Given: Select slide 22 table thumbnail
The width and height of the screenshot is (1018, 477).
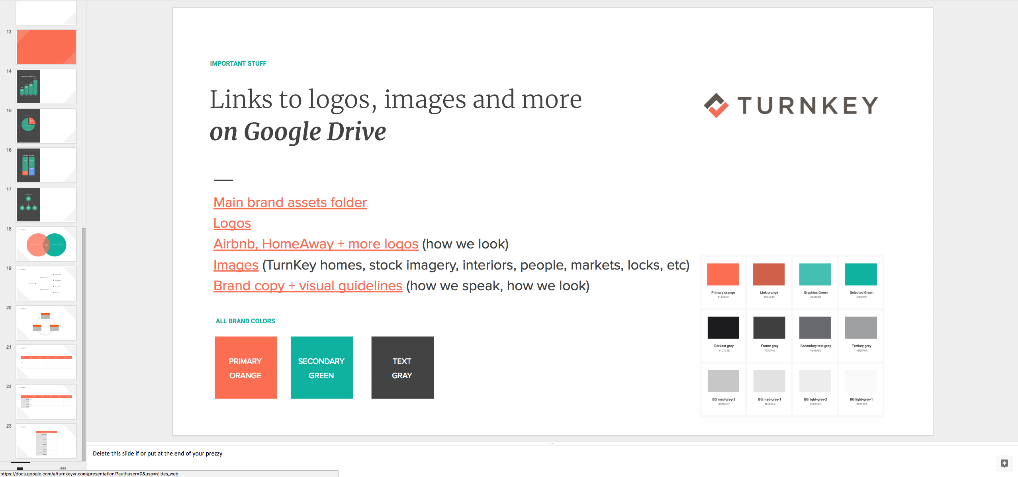Looking at the screenshot, I should [46, 402].
